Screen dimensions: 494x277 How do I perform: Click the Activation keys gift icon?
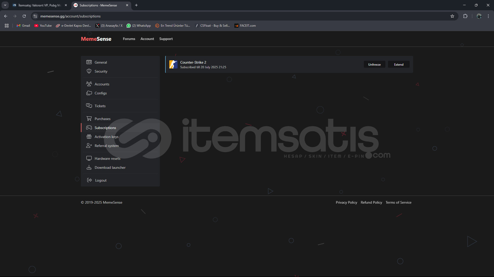(x=89, y=136)
